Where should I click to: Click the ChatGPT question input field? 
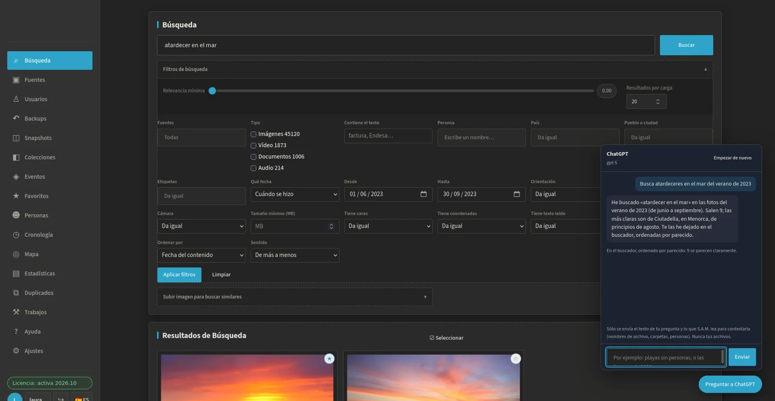(666, 357)
